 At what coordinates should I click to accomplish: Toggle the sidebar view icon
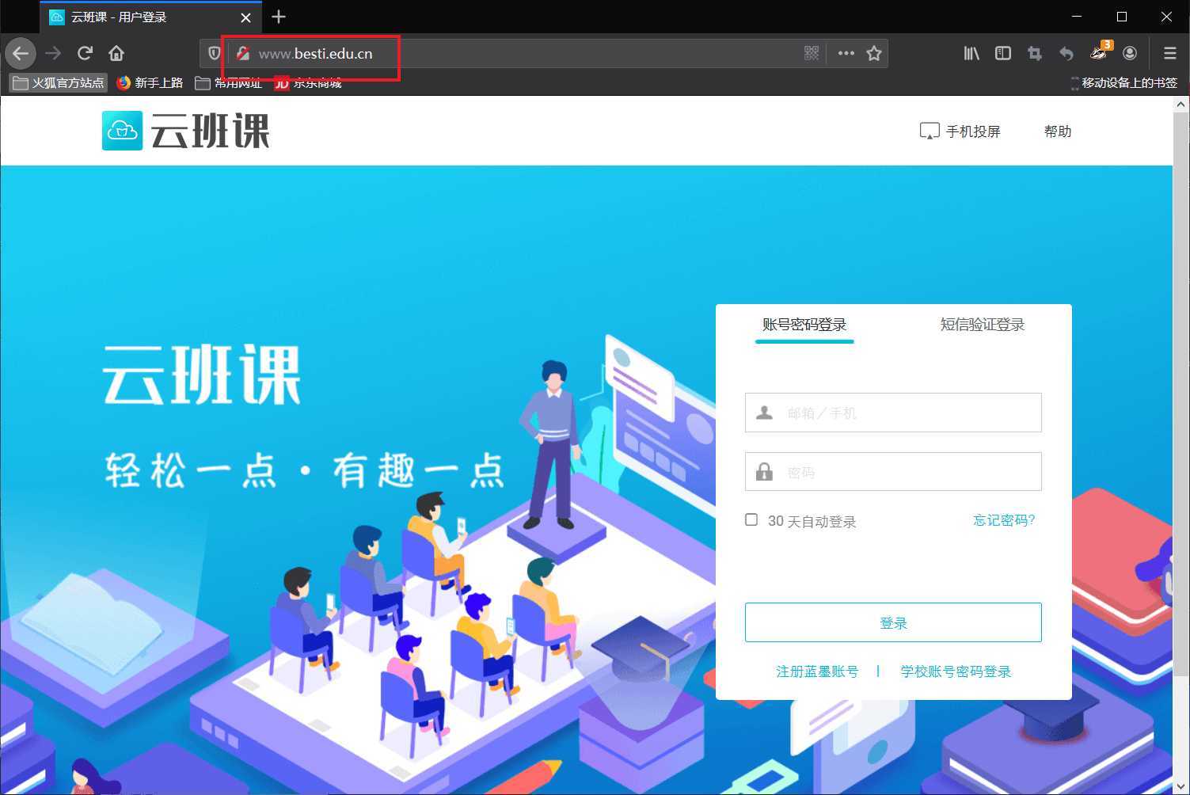(x=1003, y=53)
